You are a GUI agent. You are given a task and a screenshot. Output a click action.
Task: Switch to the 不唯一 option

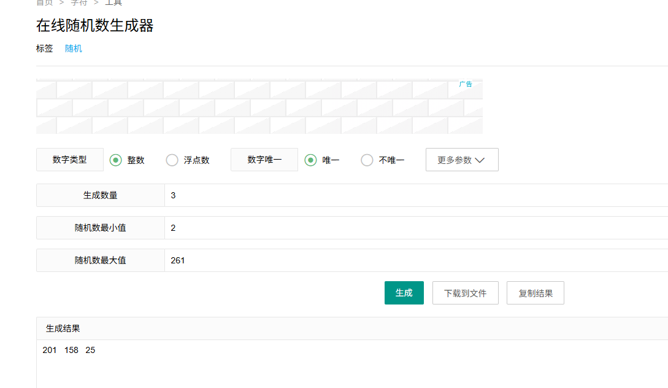coord(367,160)
